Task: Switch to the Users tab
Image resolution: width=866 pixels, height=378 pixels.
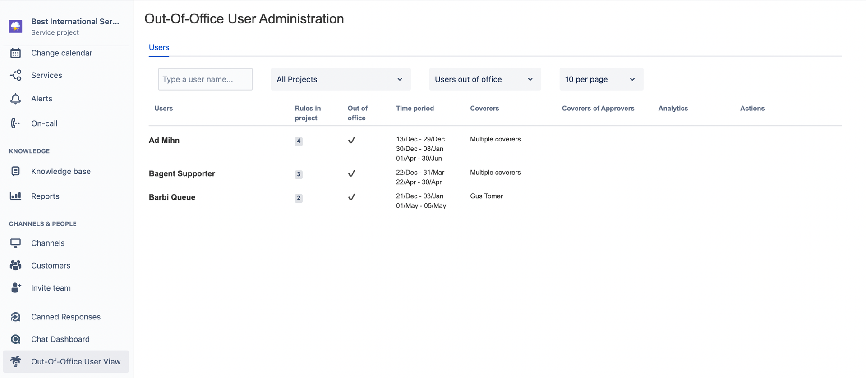Action: coord(159,47)
